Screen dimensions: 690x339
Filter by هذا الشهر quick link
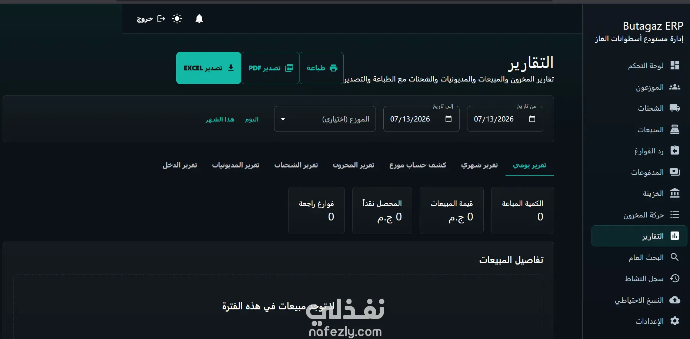pos(220,119)
